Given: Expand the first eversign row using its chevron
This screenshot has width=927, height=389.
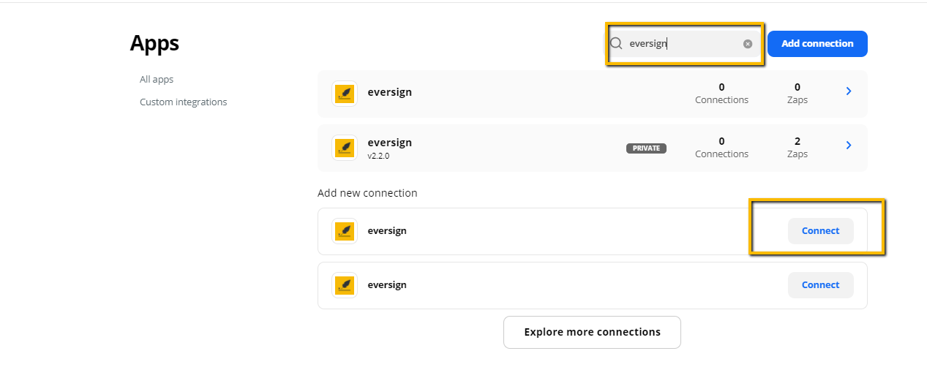Looking at the screenshot, I should [849, 91].
